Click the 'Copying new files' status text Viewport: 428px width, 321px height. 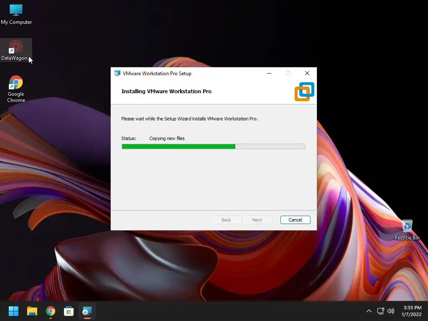[167, 138]
